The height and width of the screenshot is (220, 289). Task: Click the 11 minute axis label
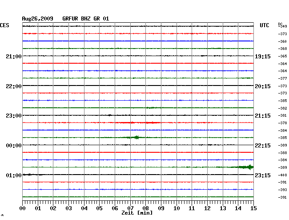point(192,208)
